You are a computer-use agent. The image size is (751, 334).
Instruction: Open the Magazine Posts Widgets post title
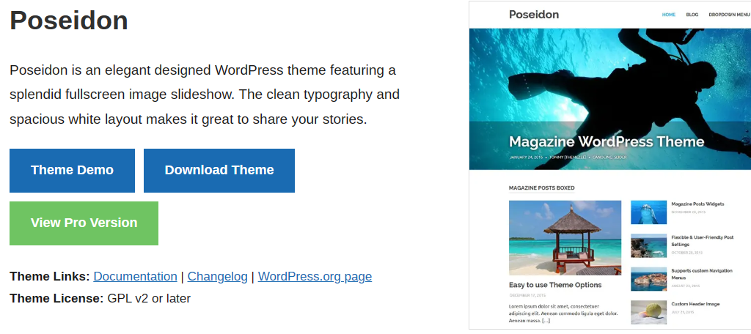coord(697,204)
